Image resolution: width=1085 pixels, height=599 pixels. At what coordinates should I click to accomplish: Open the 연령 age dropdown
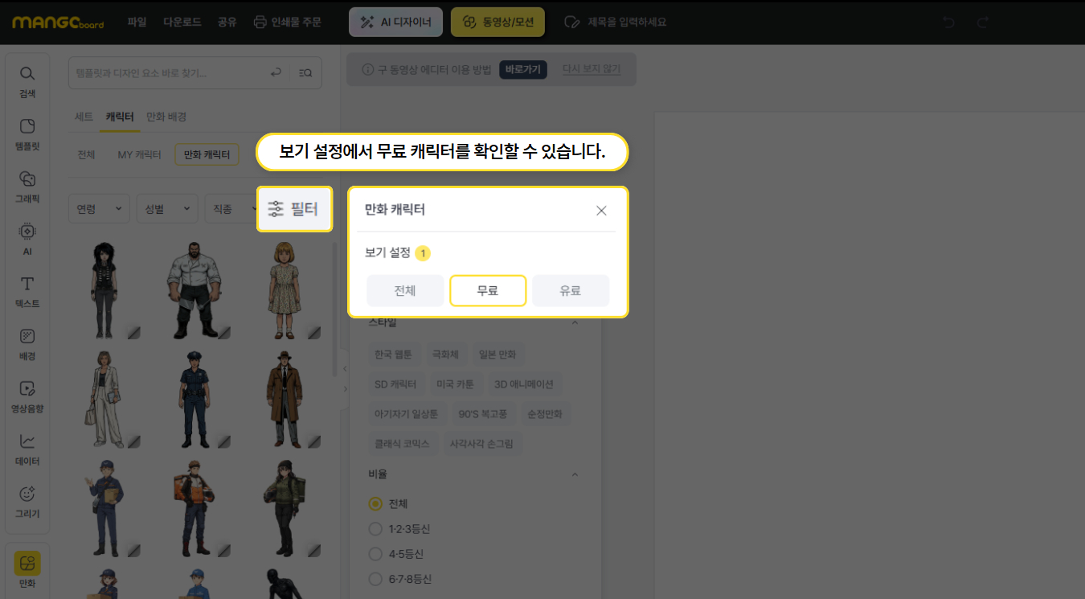tap(99, 209)
